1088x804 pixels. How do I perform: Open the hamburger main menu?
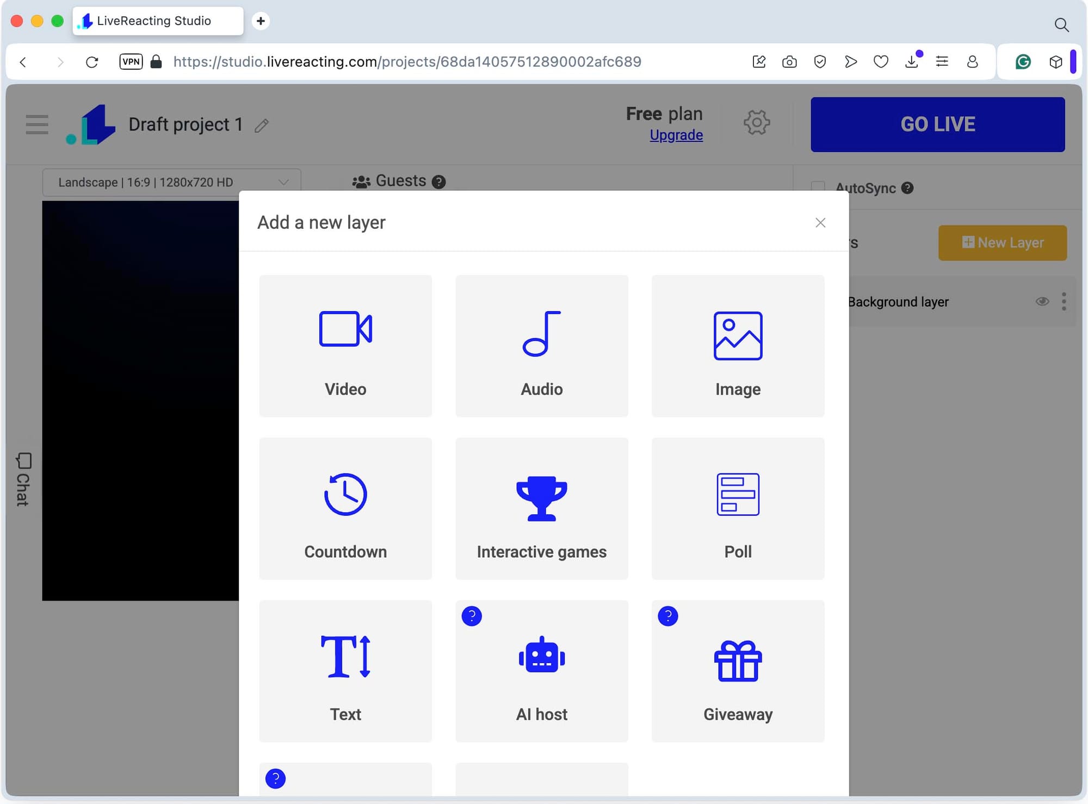(37, 124)
